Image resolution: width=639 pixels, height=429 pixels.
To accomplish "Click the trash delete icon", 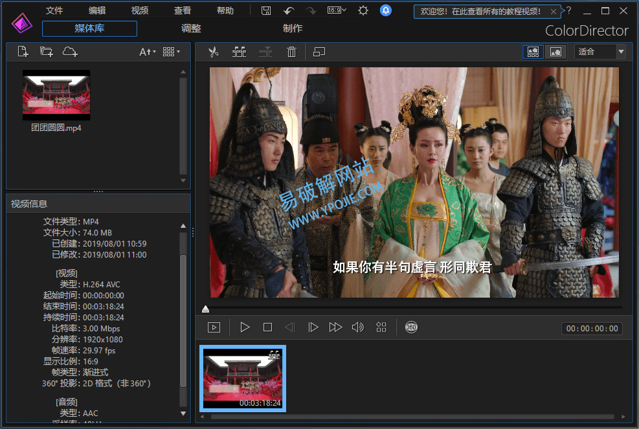I will coord(291,52).
